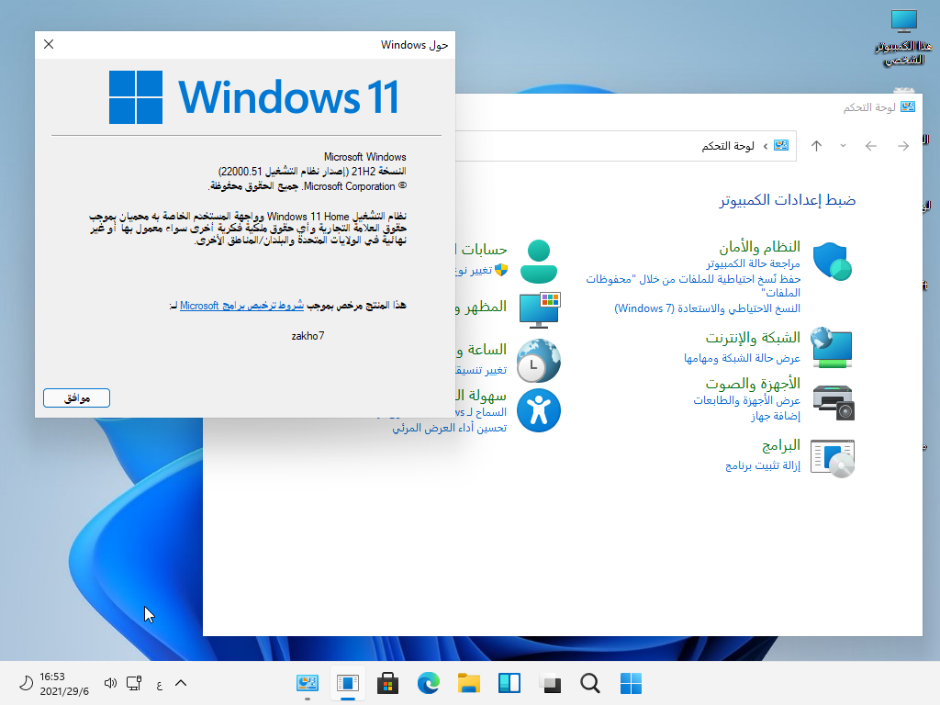This screenshot has width=940, height=705.
Task: Open the Widgets panel from the taskbar
Action: click(x=509, y=683)
